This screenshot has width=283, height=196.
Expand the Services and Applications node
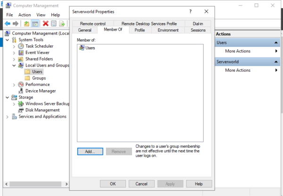tap(7, 117)
